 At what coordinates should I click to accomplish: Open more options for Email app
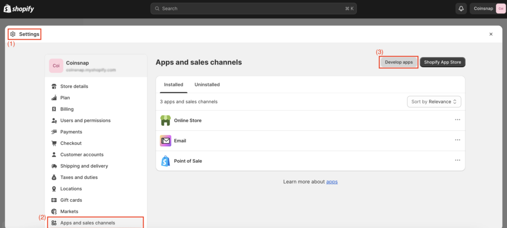click(457, 140)
